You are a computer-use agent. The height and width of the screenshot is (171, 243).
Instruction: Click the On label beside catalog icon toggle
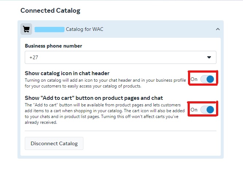[x=194, y=79]
